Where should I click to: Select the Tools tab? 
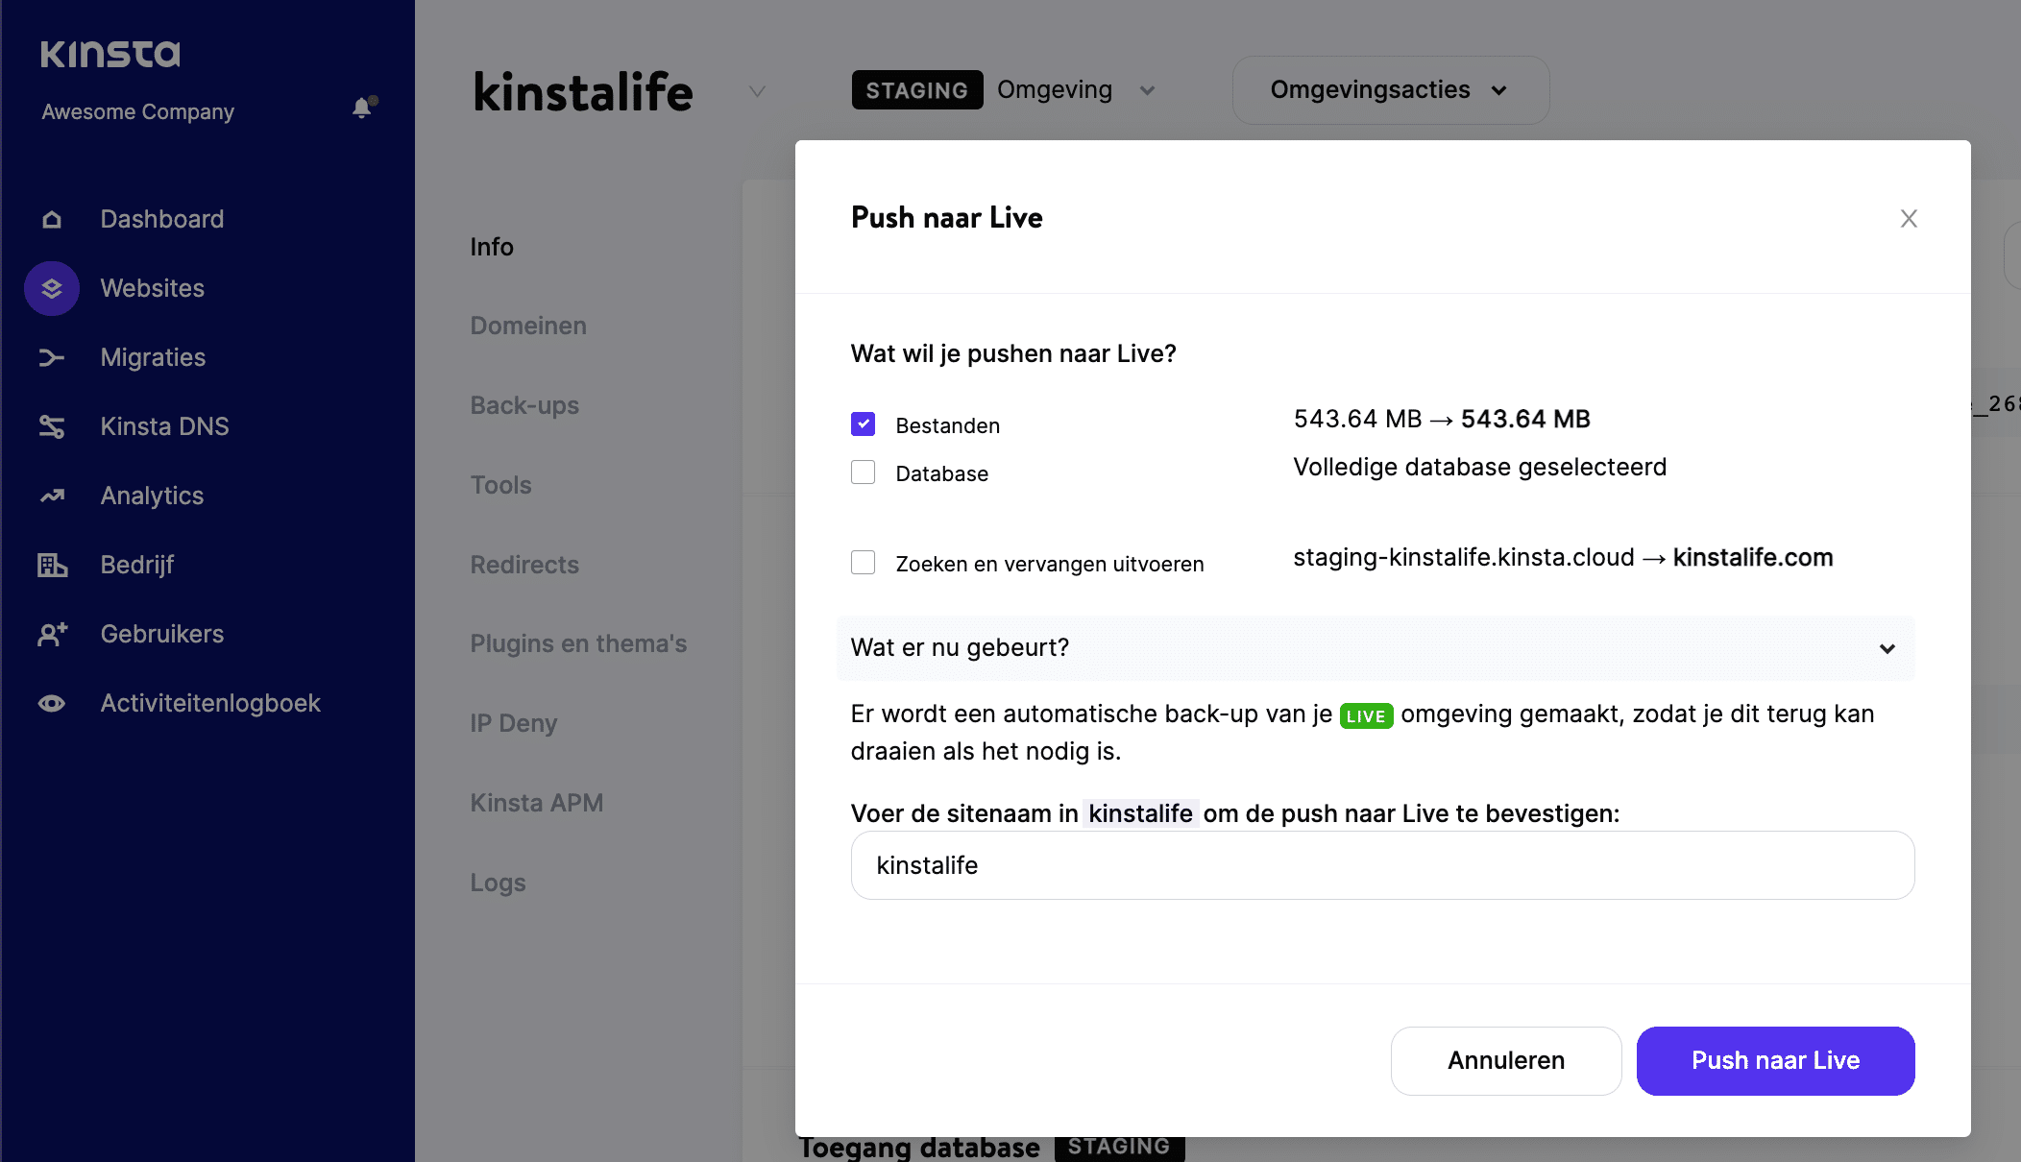pyautogui.click(x=500, y=485)
